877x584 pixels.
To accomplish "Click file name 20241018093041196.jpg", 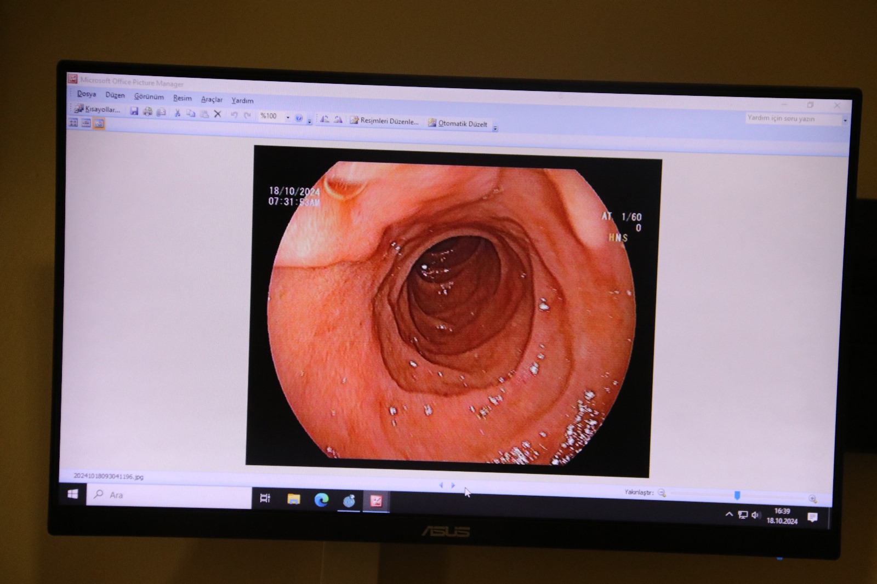I will (109, 477).
